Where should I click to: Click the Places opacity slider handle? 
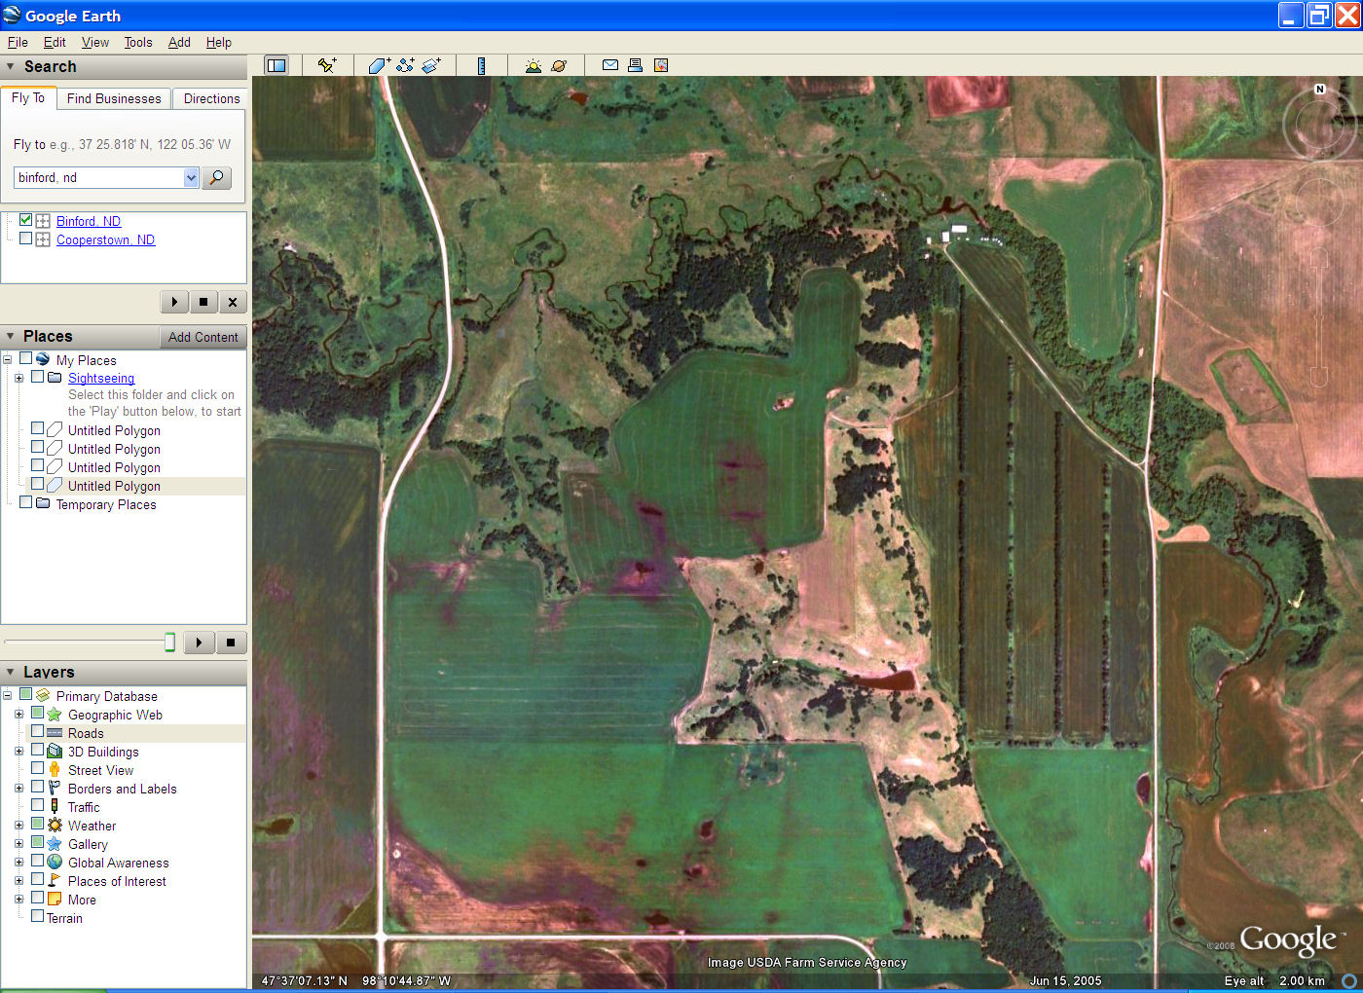pyautogui.click(x=169, y=642)
